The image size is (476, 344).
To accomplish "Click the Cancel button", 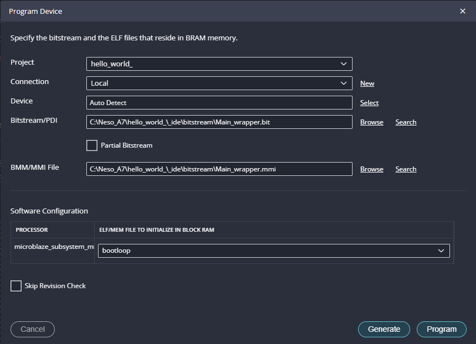I will (33, 329).
